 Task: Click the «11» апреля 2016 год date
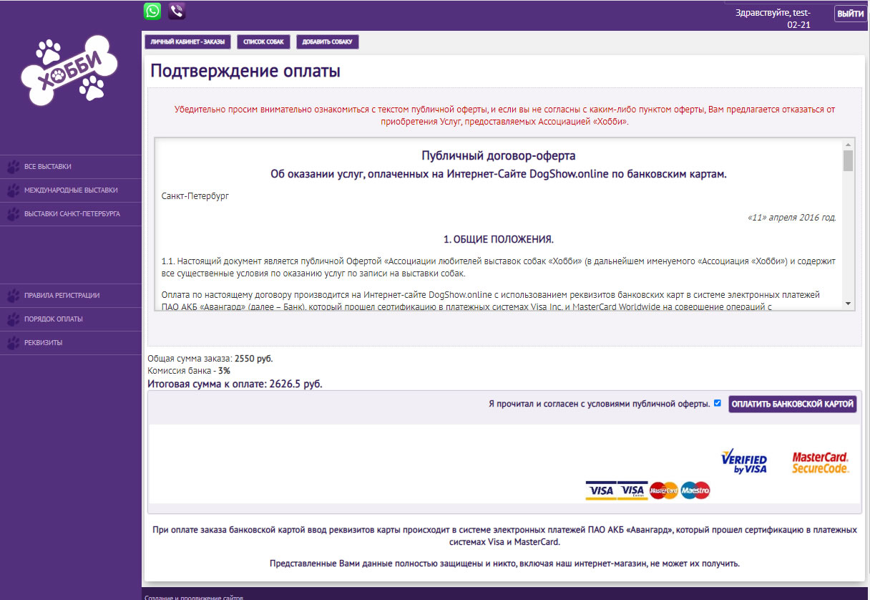pos(791,218)
